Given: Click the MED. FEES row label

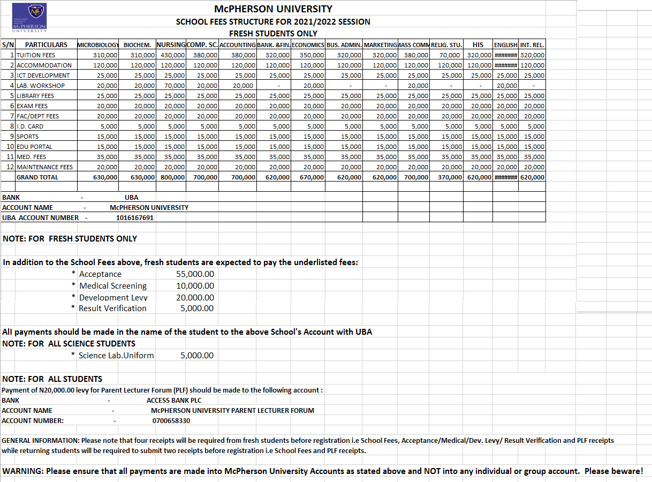Looking at the screenshot, I should coord(32,157).
